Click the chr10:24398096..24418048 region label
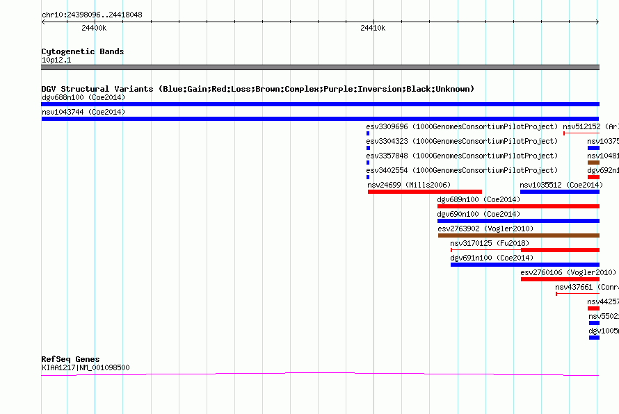The image size is (619, 414). coord(92,15)
